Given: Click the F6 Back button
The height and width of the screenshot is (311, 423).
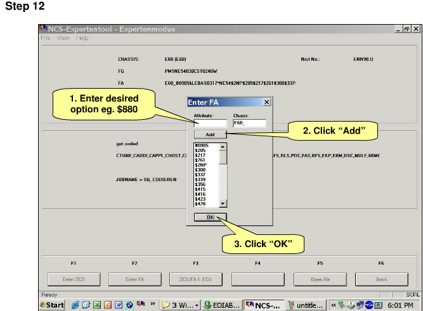Looking at the screenshot, I should pos(381,279).
